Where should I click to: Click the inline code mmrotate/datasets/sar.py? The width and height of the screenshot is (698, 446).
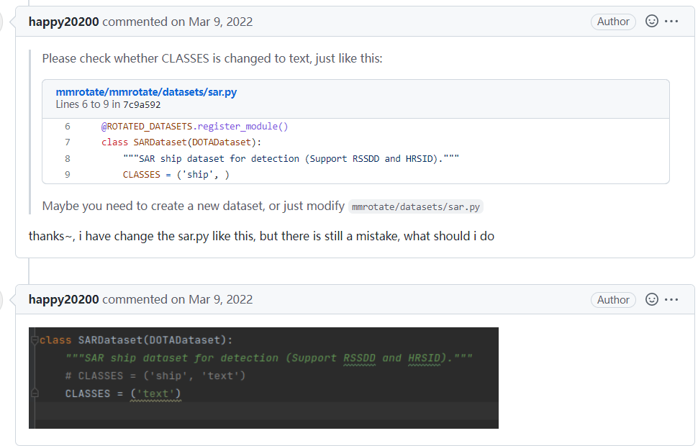coord(416,206)
